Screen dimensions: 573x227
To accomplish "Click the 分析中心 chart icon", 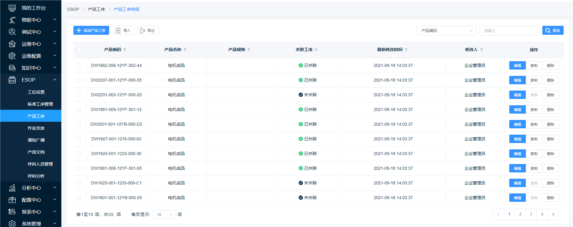I will 12,188.
